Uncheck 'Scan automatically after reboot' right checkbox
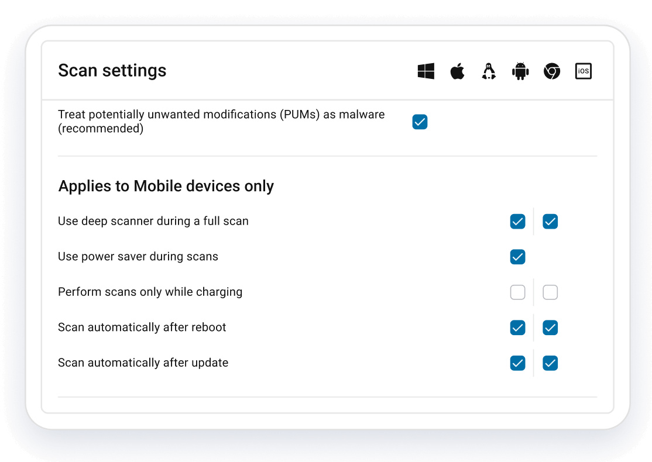The image size is (652, 462). click(x=550, y=327)
